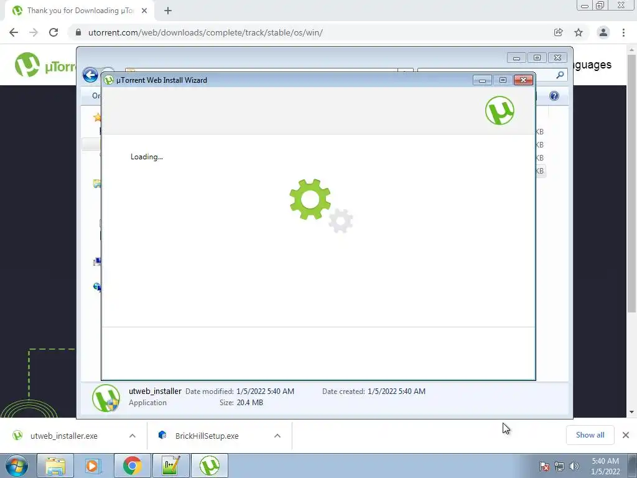Open Windows Media Player taskbar icon
The width and height of the screenshot is (637, 478).
click(x=93, y=466)
